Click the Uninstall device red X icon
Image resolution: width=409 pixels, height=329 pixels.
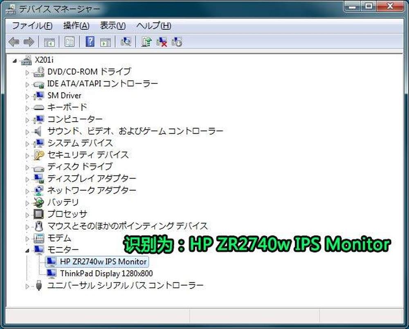(162, 42)
